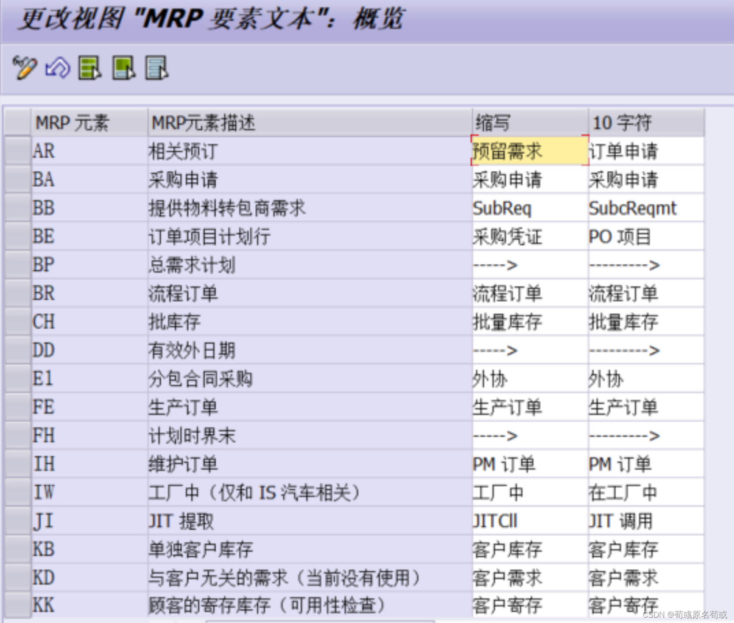734x623 pixels.
Task: Select the change/display pencil tool icon
Action: coord(25,68)
